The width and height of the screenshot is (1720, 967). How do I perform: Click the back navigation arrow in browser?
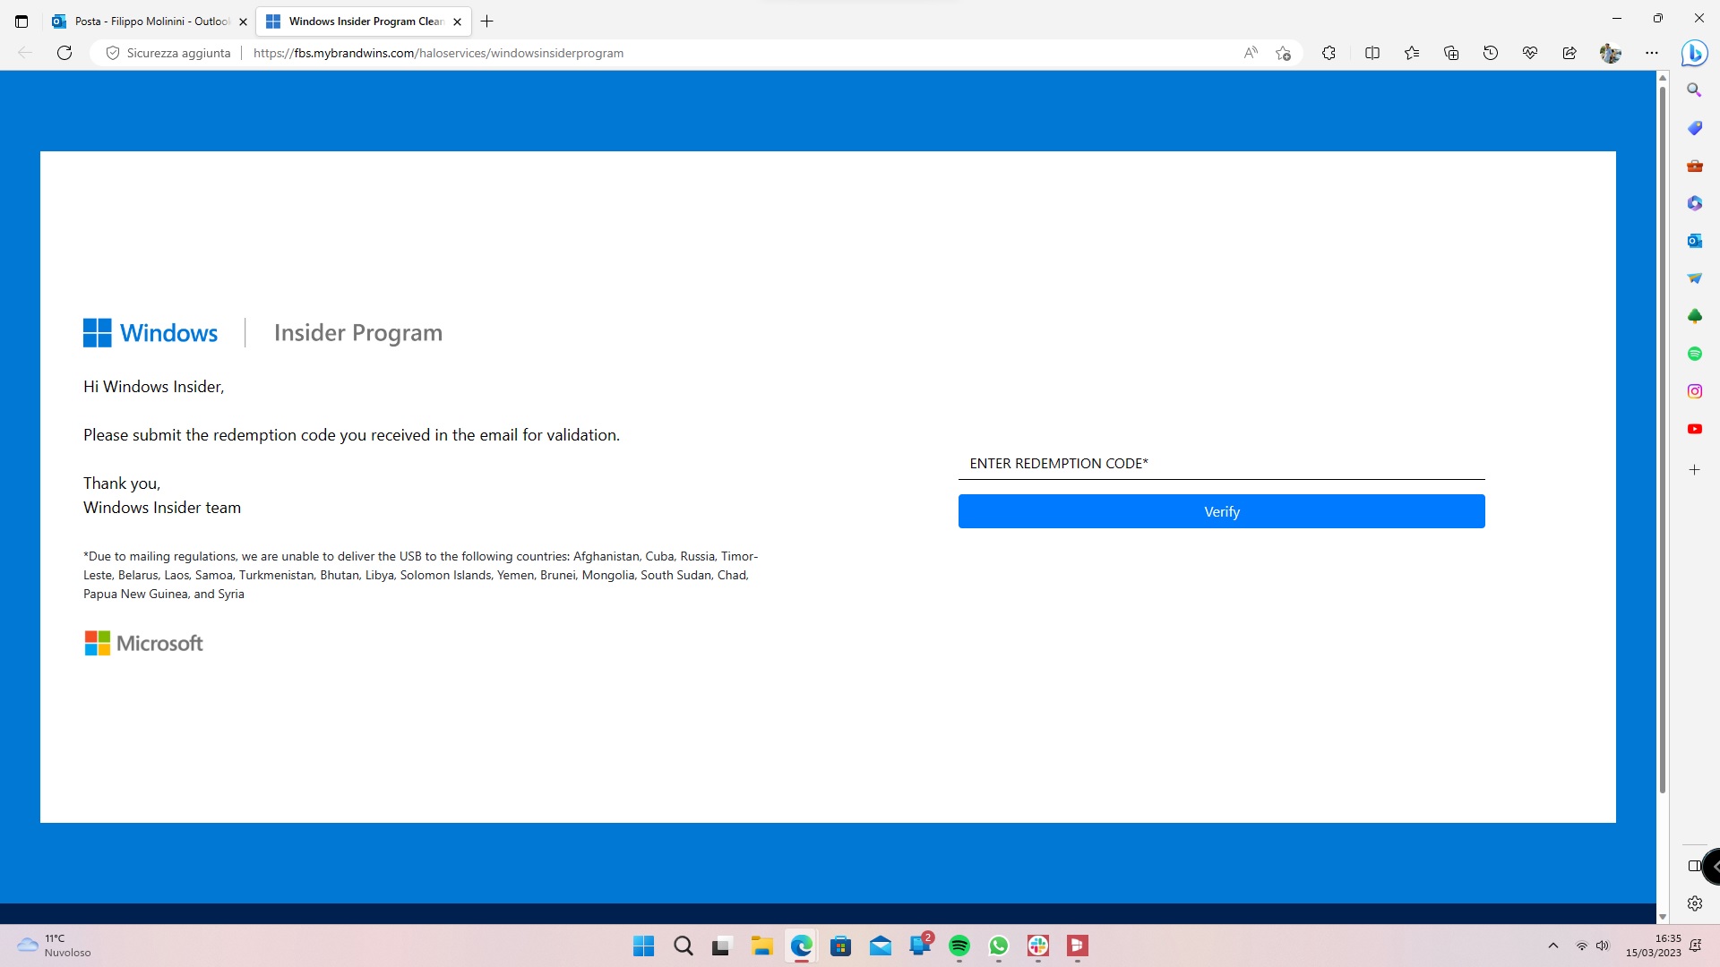[x=25, y=52]
